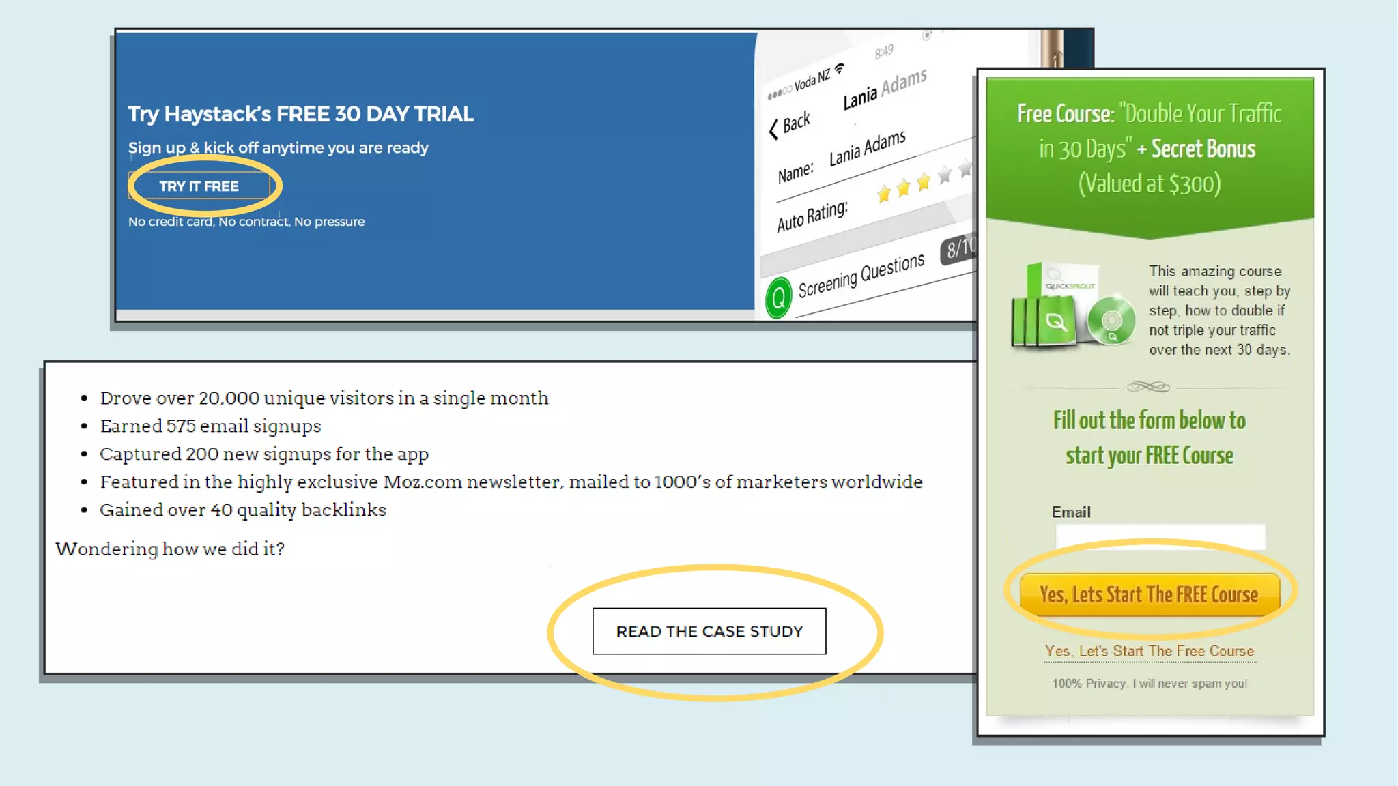Select the first yellow rating star
This screenshot has width=1398, height=786.
click(884, 194)
